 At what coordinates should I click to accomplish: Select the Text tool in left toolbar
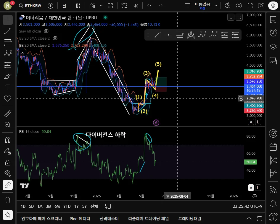point(8,87)
